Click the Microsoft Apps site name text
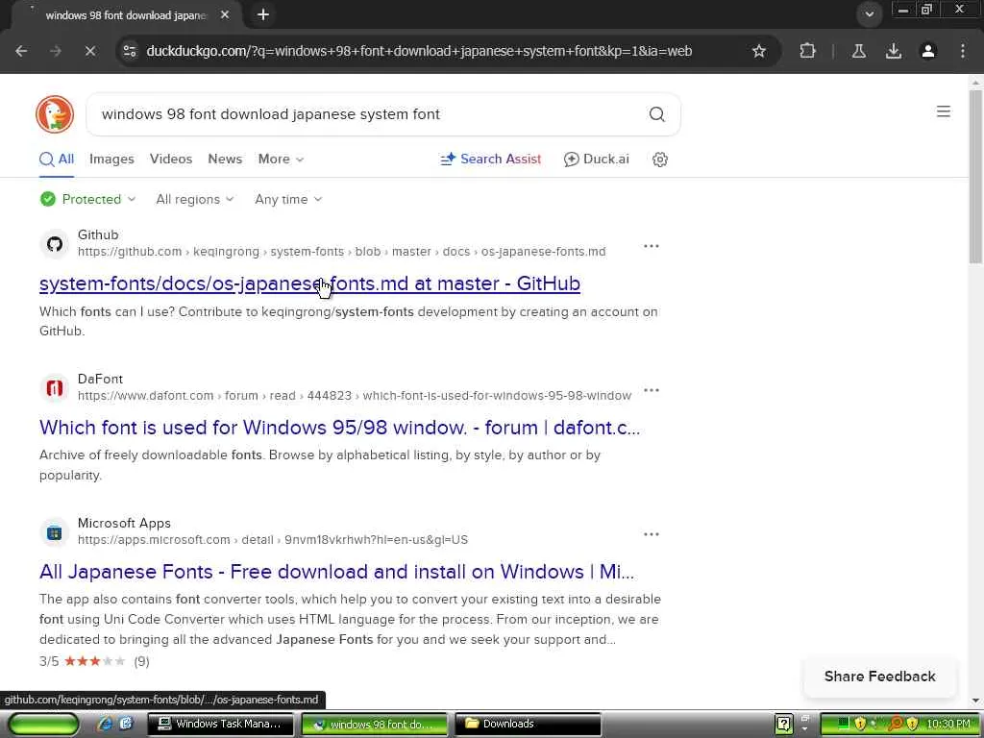The height and width of the screenshot is (738, 984). pyautogui.click(x=124, y=524)
